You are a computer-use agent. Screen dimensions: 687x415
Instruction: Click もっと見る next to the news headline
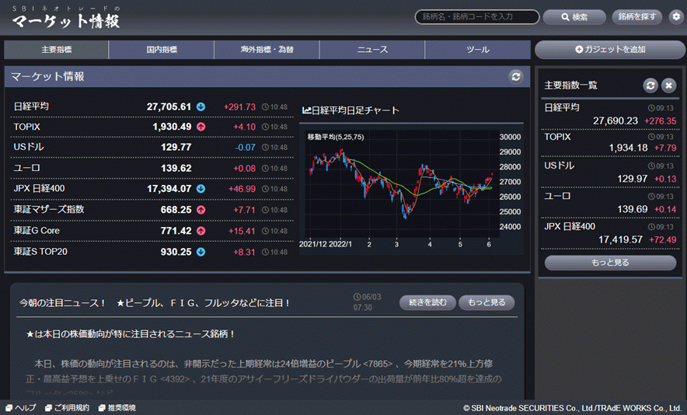click(486, 302)
